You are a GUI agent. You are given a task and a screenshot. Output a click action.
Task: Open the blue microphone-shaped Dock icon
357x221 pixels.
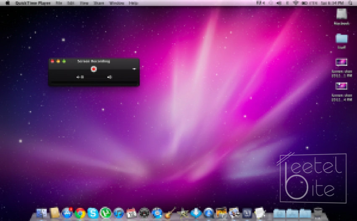tap(196, 213)
